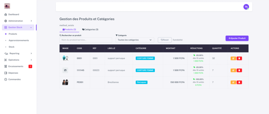Open the Toutes les catégories dropdown
The image size is (269, 114).
[x=135, y=40]
